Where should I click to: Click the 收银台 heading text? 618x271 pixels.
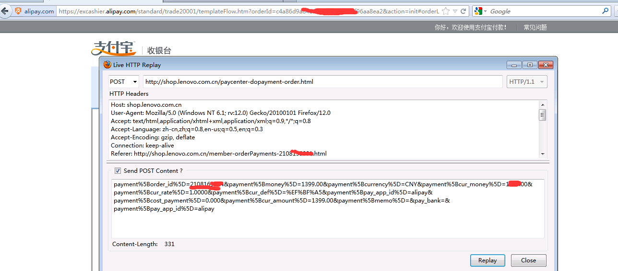(x=159, y=50)
